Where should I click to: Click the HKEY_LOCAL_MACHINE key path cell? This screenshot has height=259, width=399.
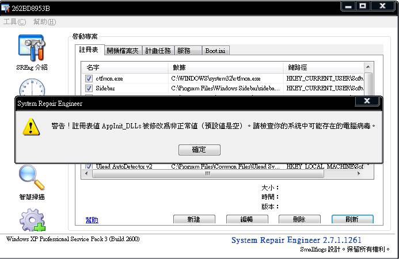(x=325, y=166)
